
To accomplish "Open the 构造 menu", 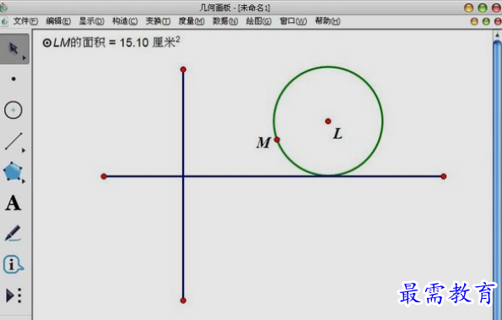I will coord(125,21).
